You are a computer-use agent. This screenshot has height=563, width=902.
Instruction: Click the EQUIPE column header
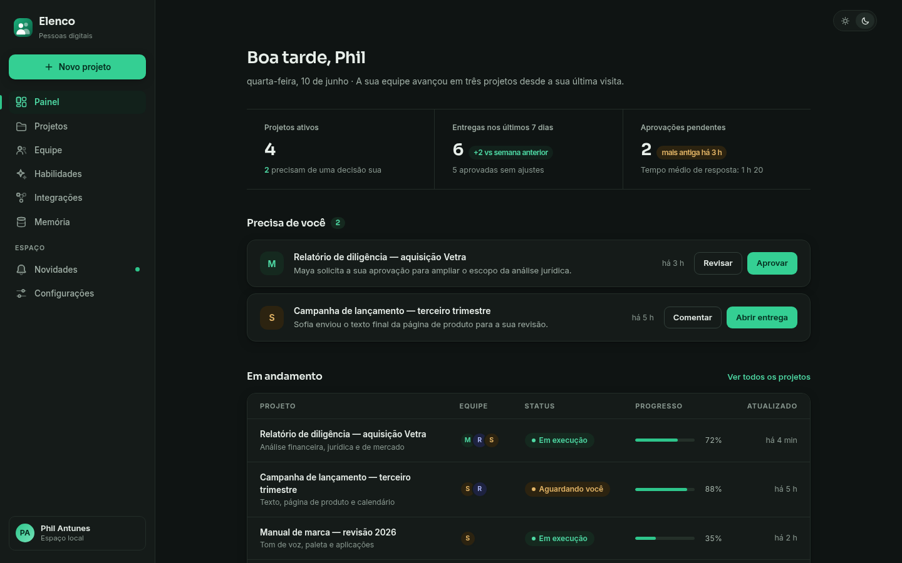coord(474,406)
